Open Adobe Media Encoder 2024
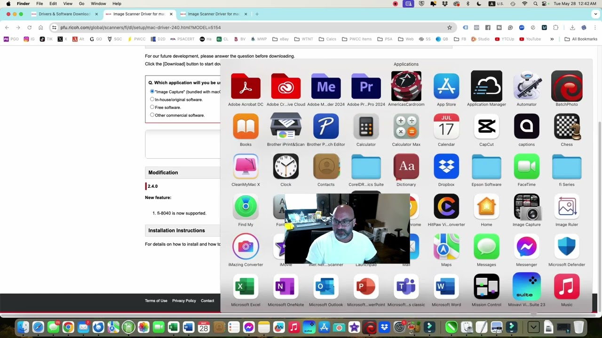 [x=326, y=86]
